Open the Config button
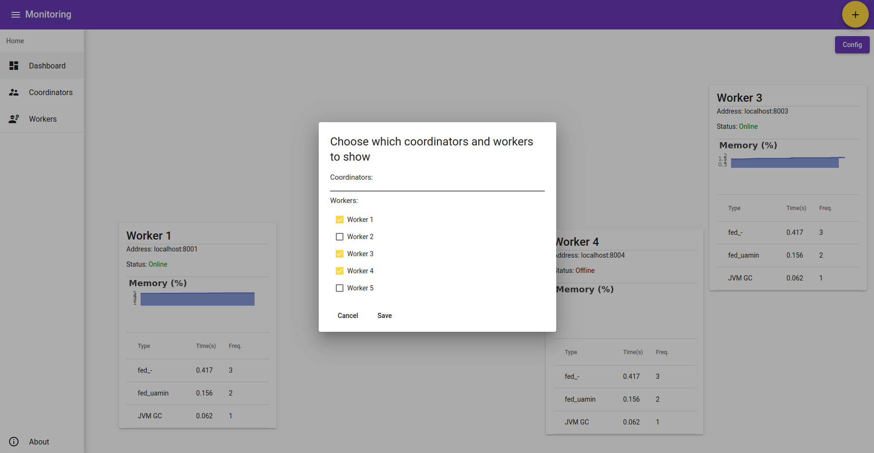This screenshot has width=874, height=453. tap(852, 45)
